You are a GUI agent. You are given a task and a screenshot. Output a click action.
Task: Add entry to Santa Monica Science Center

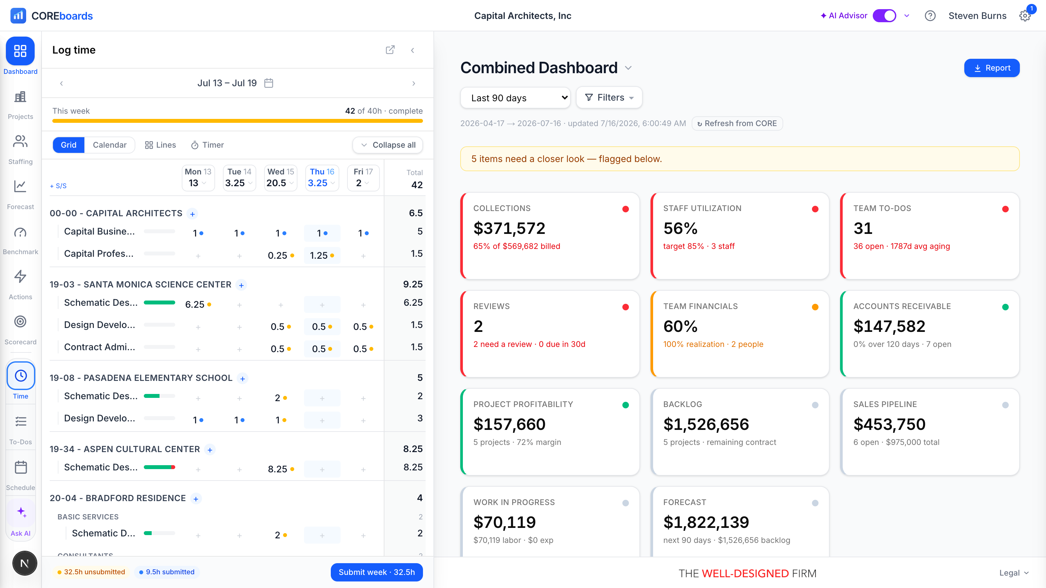click(x=241, y=285)
